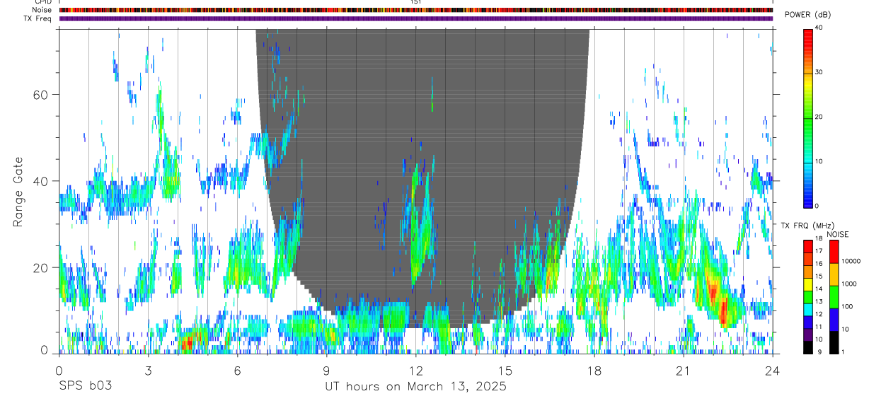The image size is (869, 401).
Task: Pick the black segment of the NOISE colorbar
Action: point(834,342)
